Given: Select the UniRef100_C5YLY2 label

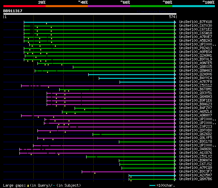Looking at the screenshot, I should point(196,157).
